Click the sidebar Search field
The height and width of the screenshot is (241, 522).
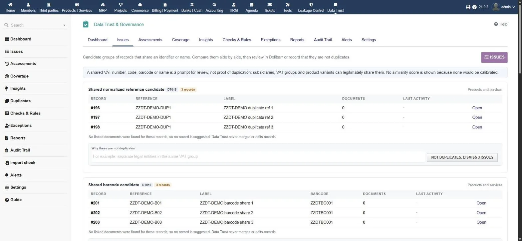click(35, 25)
